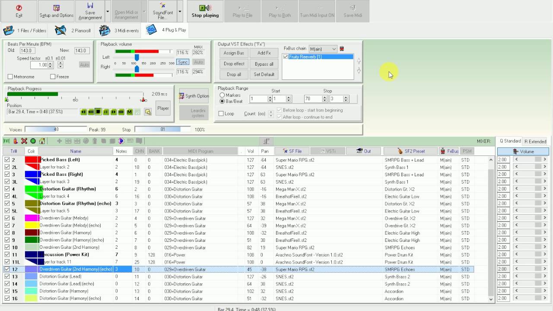Viewport: 553px width, 311px height.
Task: Select the Q Standard mixer tab
Action: click(510, 141)
